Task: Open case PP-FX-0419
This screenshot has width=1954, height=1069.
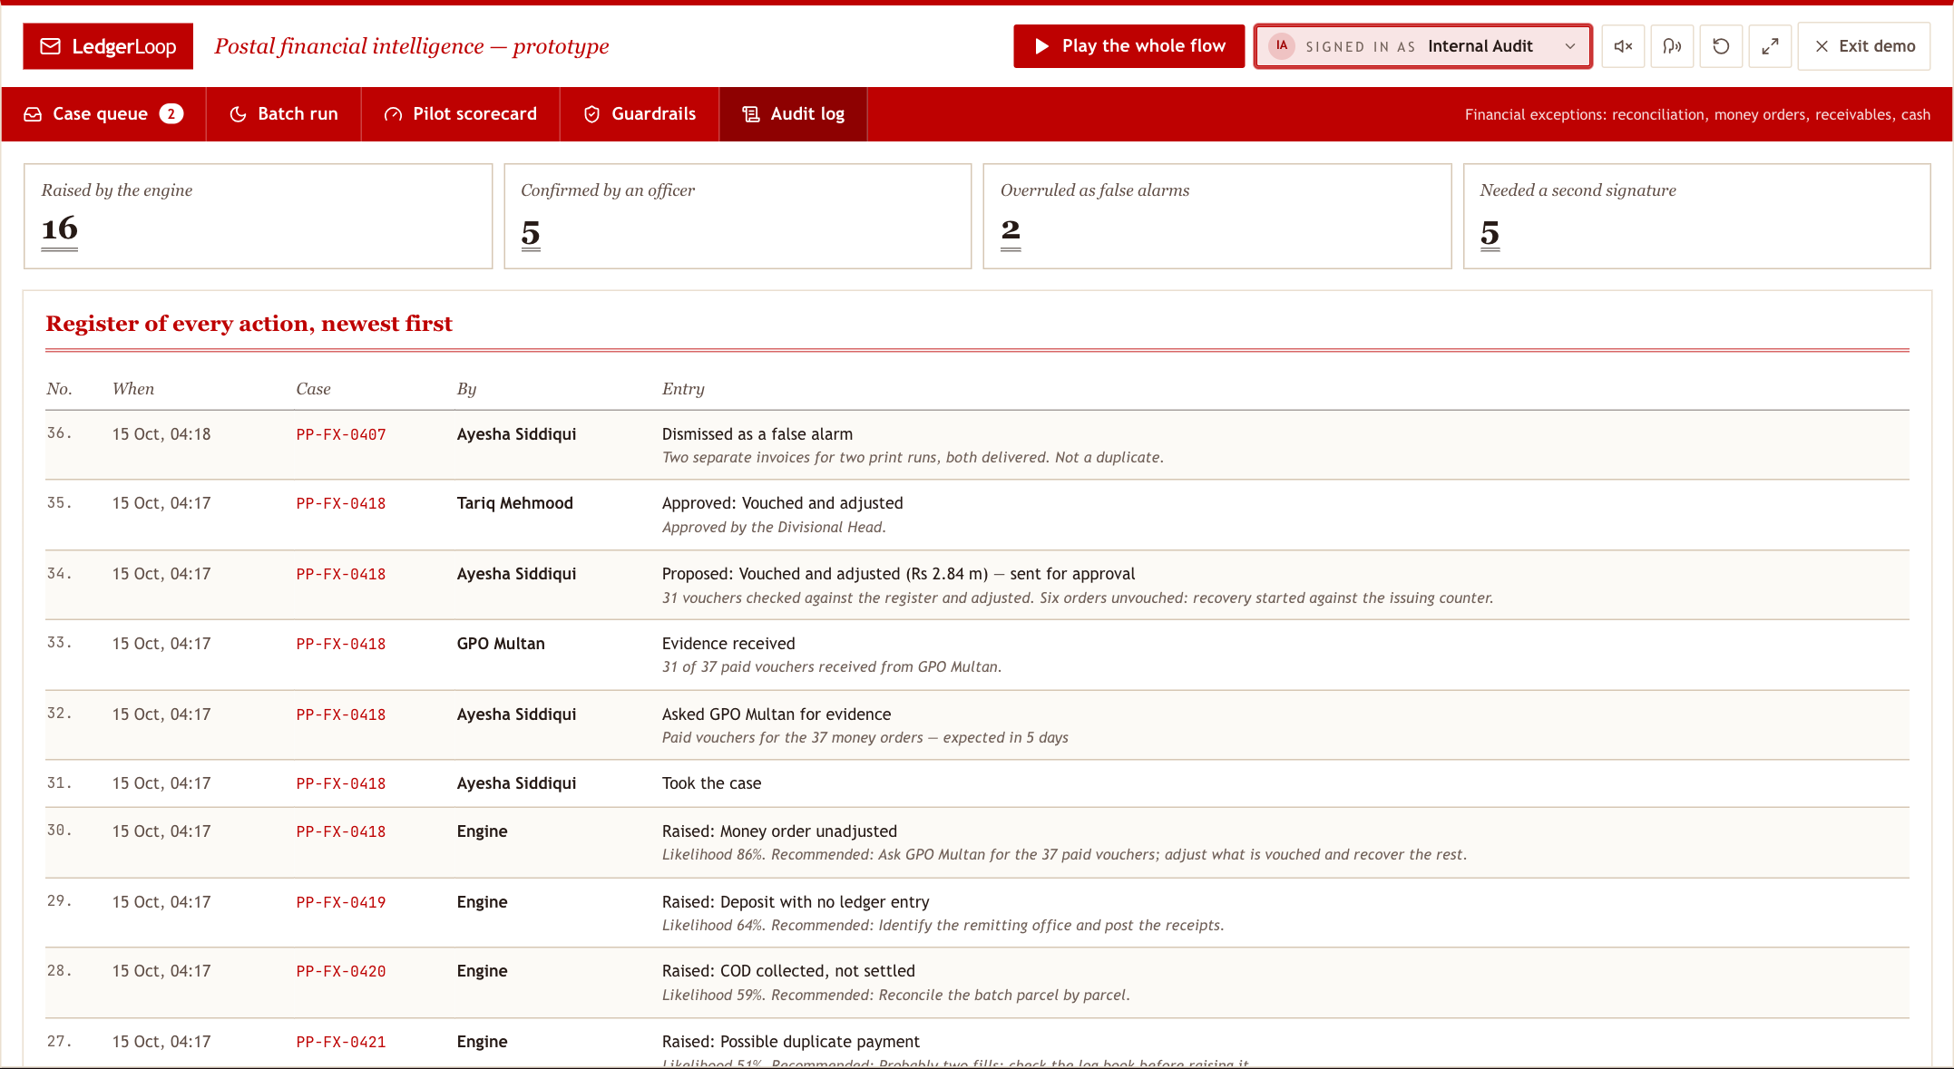Action: (341, 903)
